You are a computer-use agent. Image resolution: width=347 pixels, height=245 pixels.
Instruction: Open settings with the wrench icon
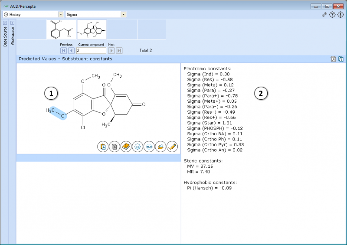click(324, 15)
